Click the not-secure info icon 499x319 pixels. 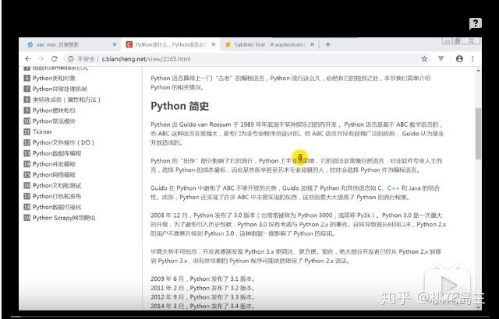[71, 58]
